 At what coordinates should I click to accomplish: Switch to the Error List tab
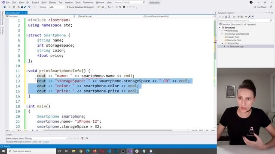click(x=37, y=142)
